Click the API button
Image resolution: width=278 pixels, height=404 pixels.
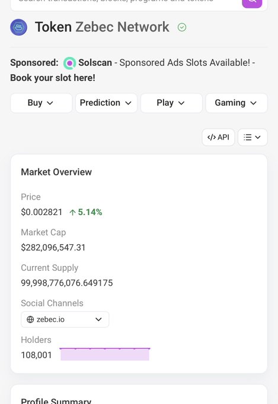coord(218,137)
